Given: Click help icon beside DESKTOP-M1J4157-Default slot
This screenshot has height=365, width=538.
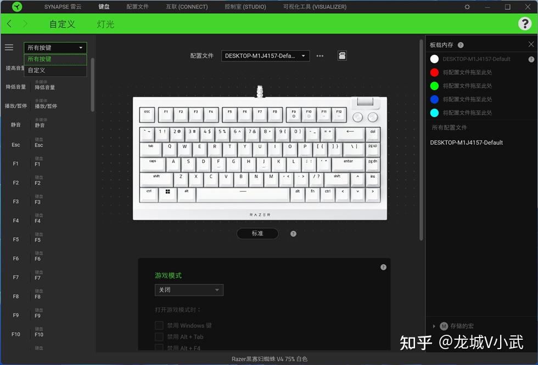Looking at the screenshot, I should 531,59.
